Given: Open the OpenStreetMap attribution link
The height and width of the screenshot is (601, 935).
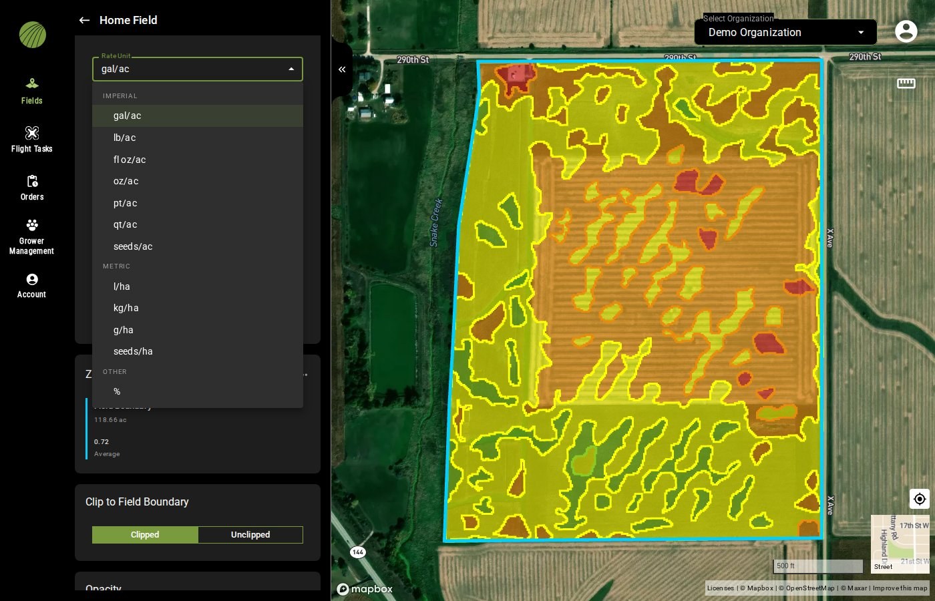Looking at the screenshot, I should (807, 588).
